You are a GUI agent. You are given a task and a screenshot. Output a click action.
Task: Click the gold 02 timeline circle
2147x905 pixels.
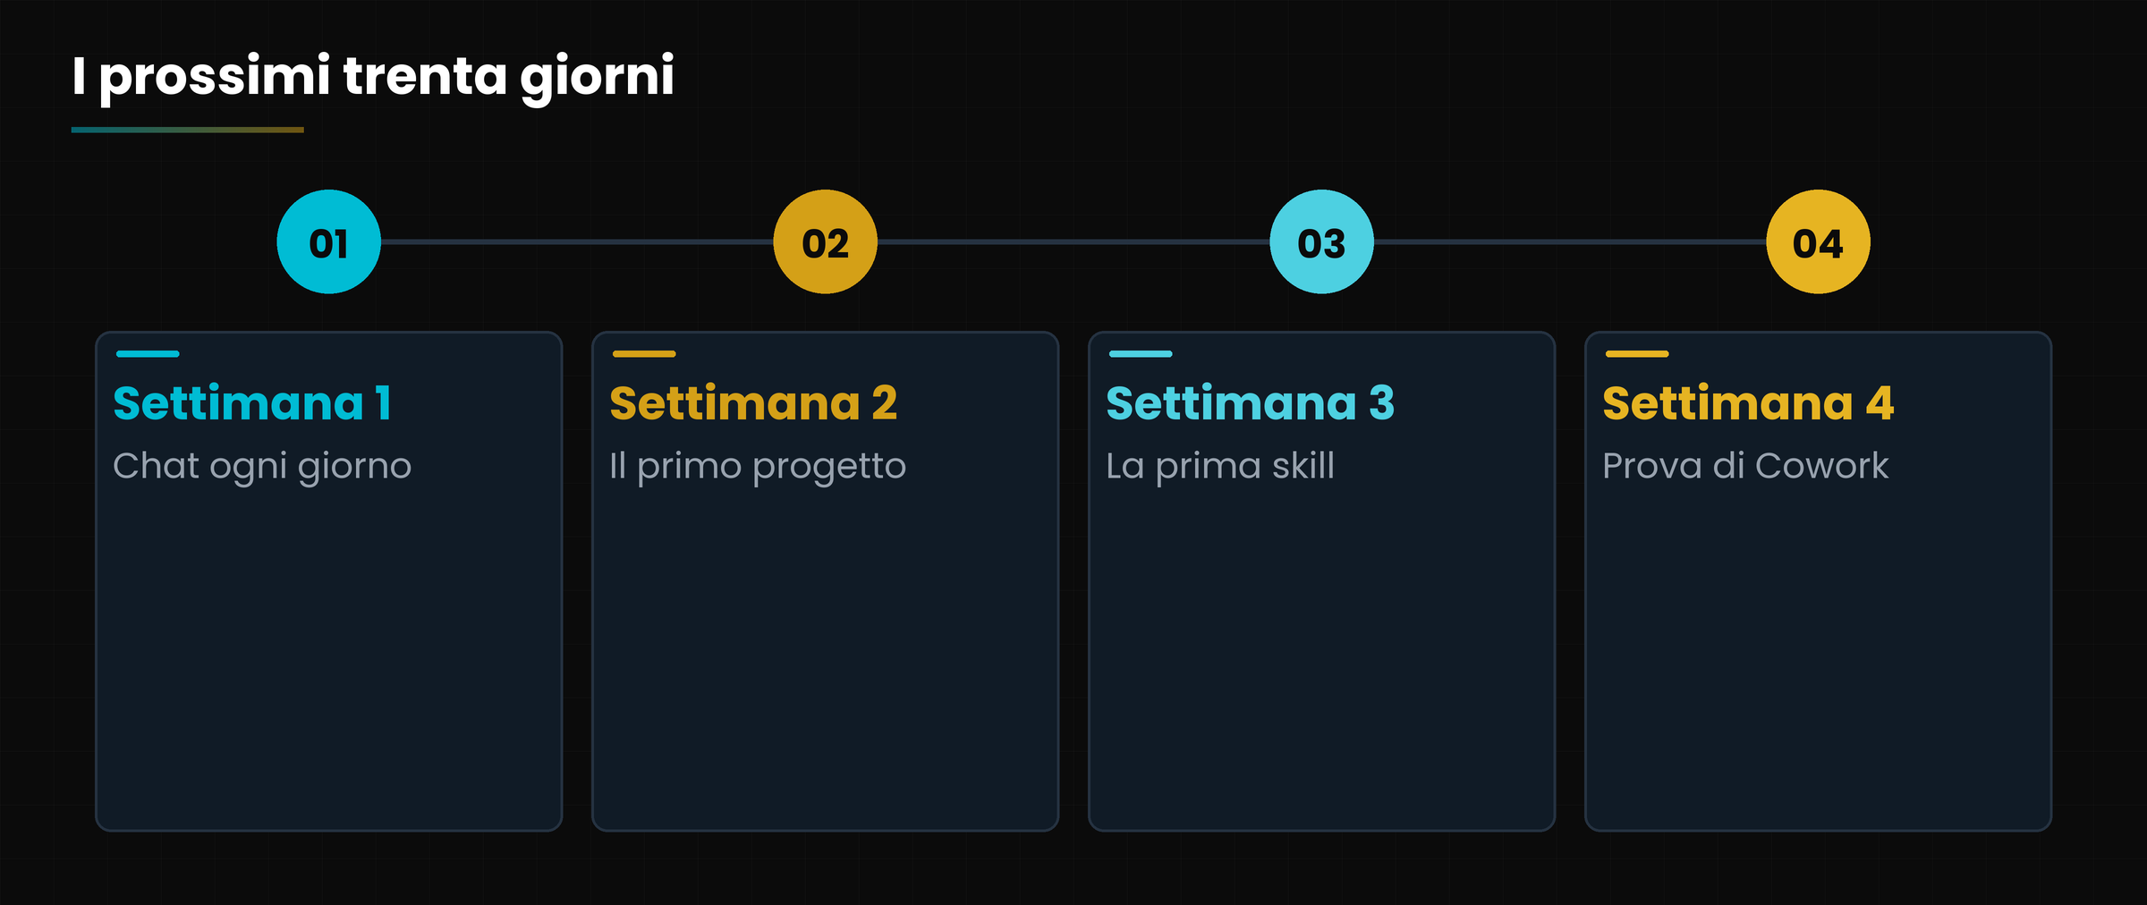(x=826, y=241)
